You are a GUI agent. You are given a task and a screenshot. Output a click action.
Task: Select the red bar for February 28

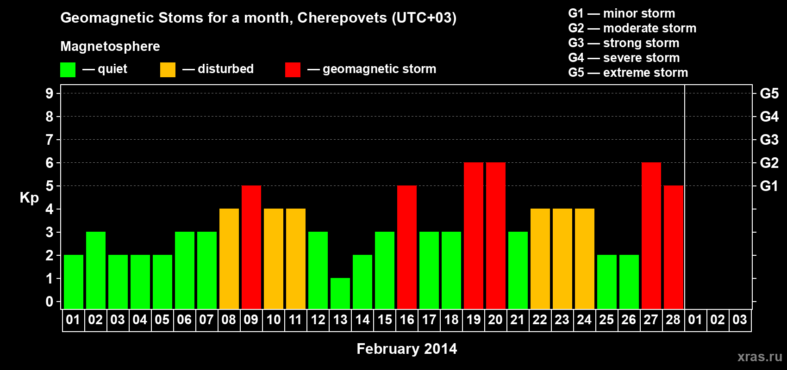674,247
